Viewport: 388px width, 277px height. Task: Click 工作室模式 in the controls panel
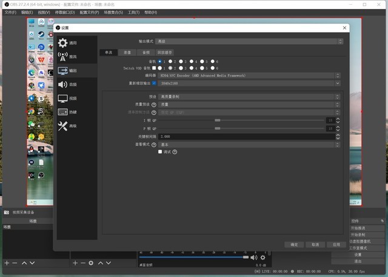click(x=358, y=248)
